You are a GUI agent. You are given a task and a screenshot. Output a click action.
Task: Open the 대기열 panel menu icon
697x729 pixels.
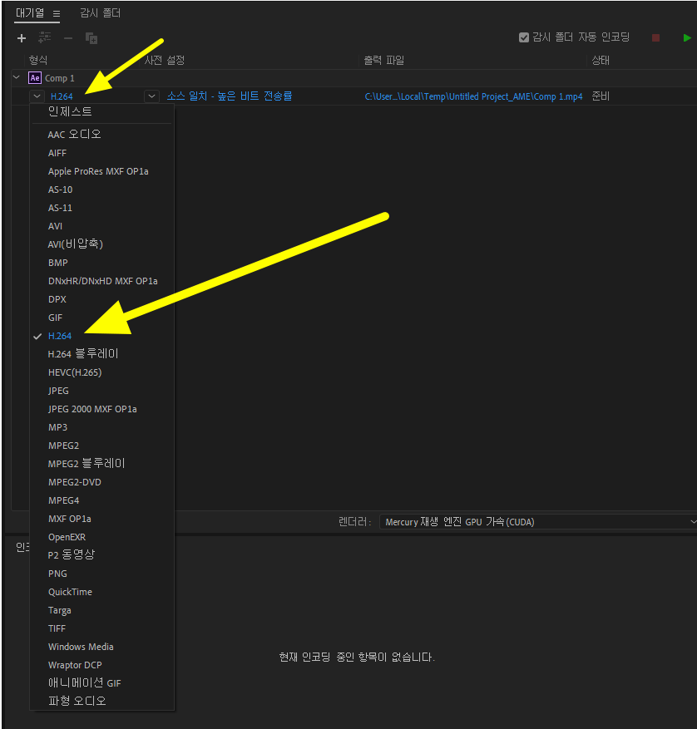pos(57,14)
